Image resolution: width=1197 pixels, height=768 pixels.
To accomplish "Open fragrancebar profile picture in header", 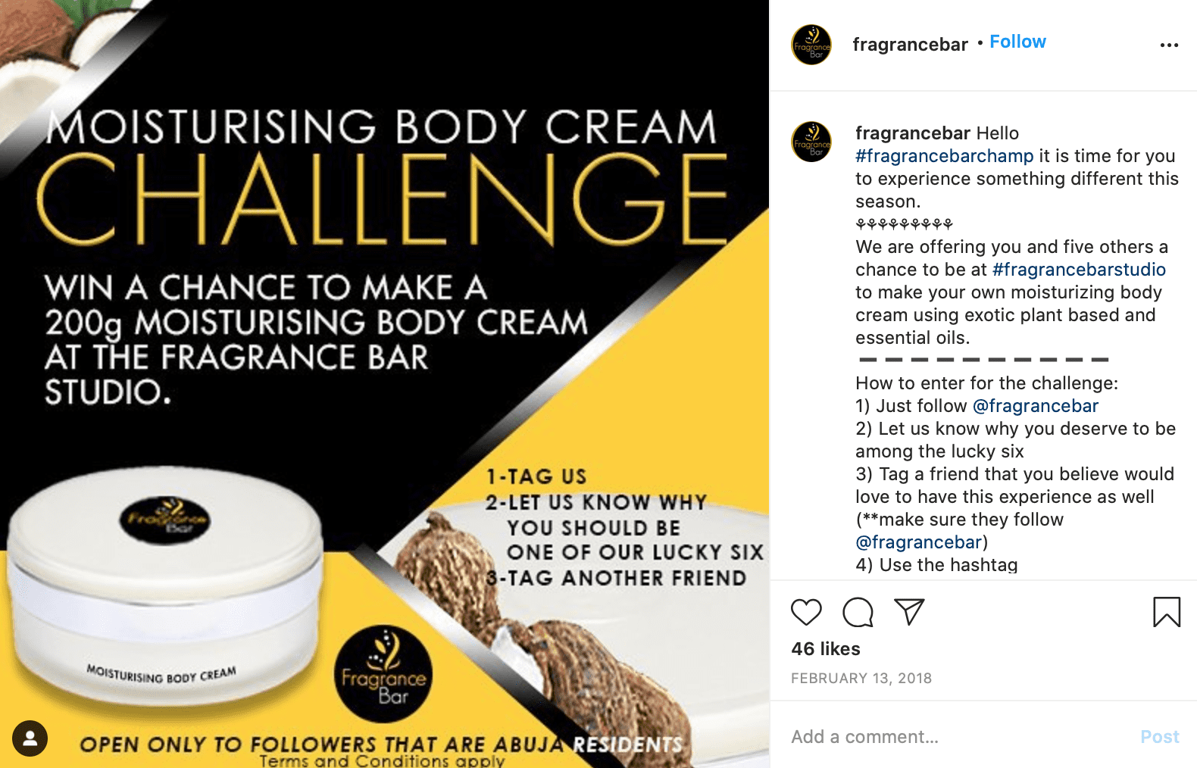I will tap(811, 45).
